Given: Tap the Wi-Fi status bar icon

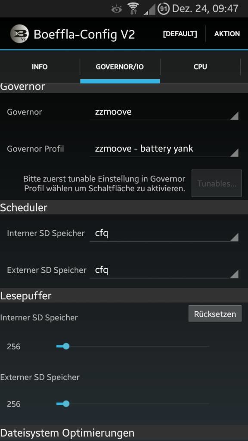Looking at the screenshot, I should point(133,9).
